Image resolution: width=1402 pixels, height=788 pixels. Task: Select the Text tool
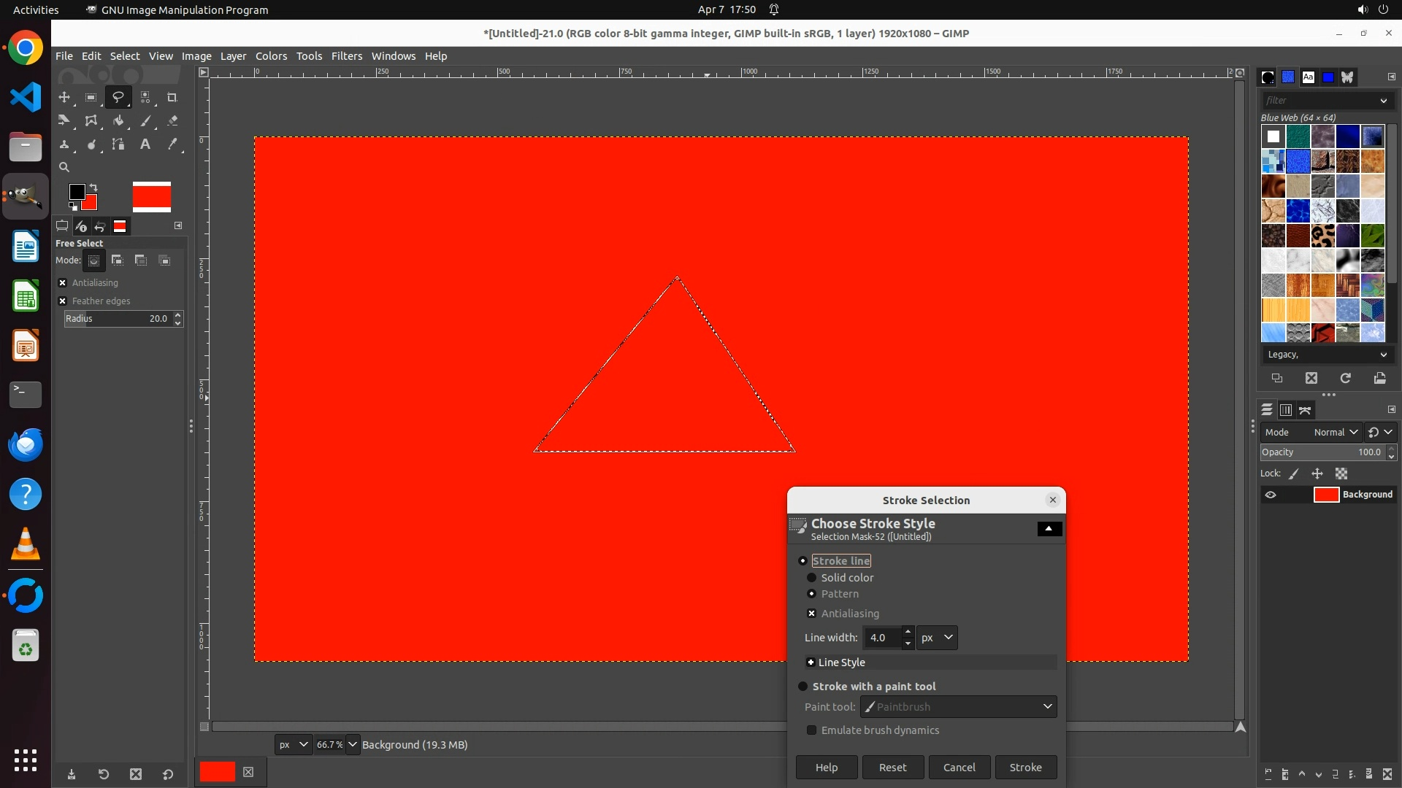[x=145, y=144]
